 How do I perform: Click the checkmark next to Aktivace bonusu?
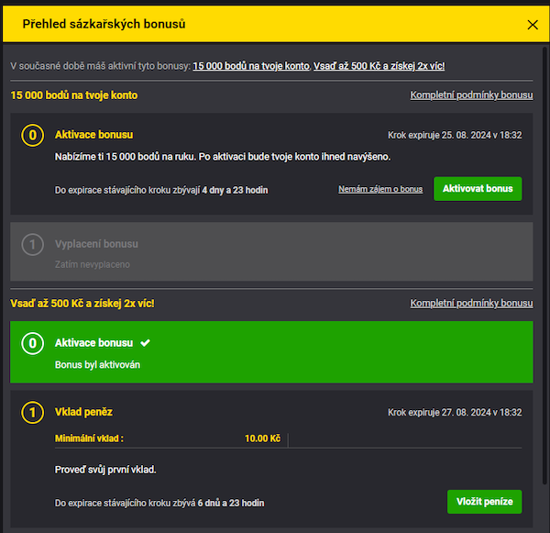(x=145, y=343)
